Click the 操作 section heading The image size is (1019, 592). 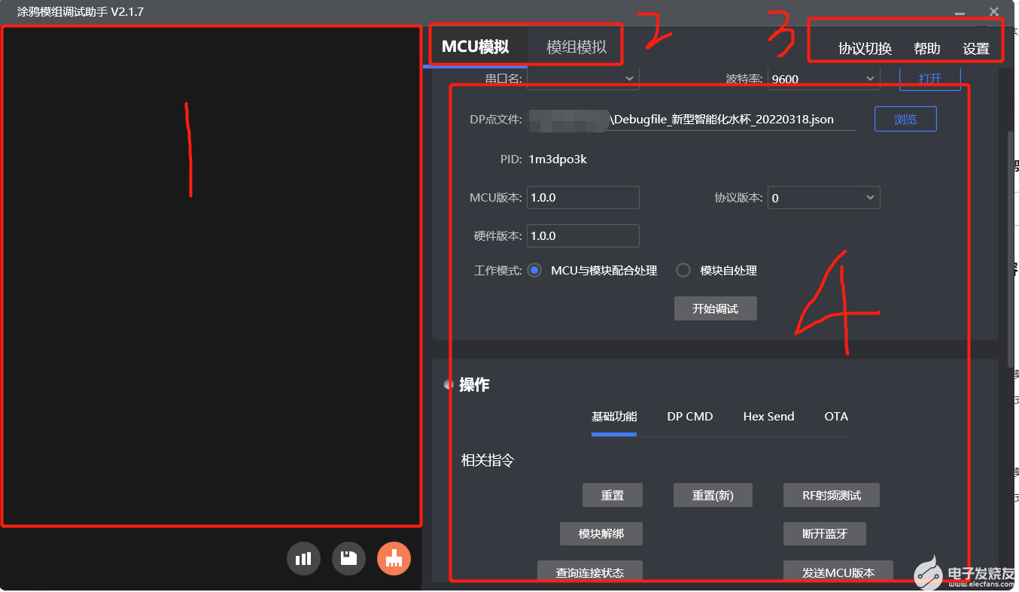coord(474,384)
